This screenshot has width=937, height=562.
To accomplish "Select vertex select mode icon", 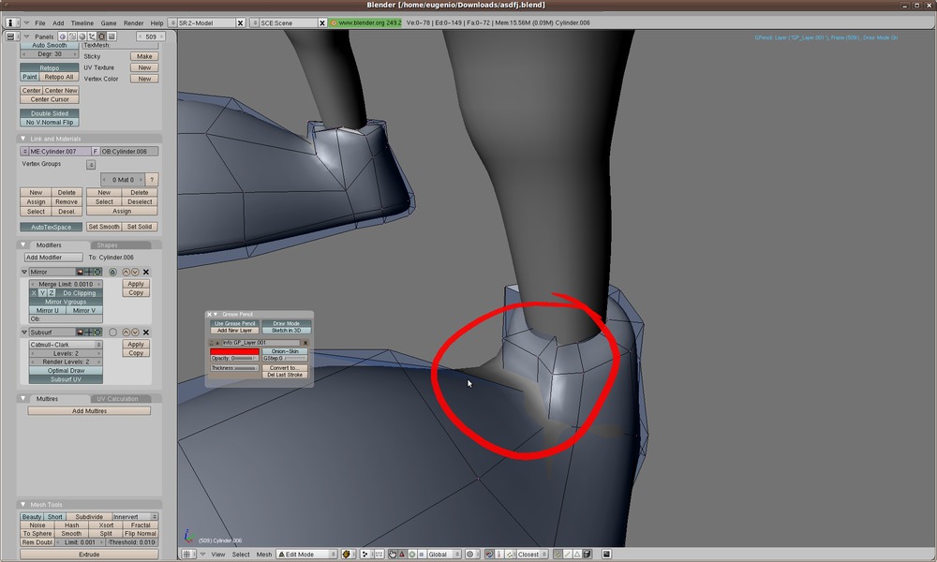I will click(558, 555).
